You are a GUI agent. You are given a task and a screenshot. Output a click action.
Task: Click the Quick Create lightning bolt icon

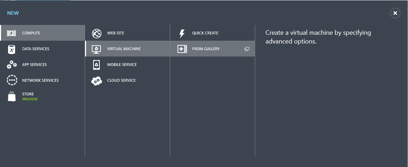click(182, 33)
